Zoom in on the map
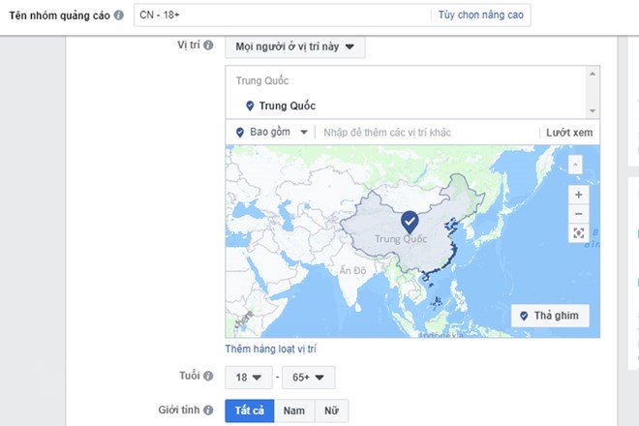Image resolution: width=639 pixels, height=426 pixels. click(578, 194)
